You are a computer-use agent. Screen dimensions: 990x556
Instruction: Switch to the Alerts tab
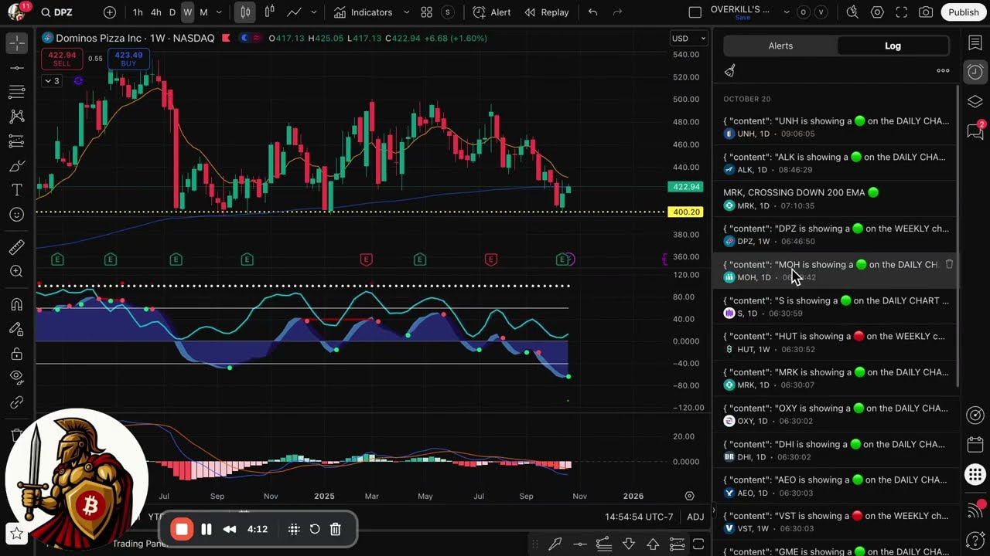coord(780,46)
